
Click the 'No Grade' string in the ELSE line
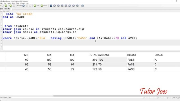point(24,14)
